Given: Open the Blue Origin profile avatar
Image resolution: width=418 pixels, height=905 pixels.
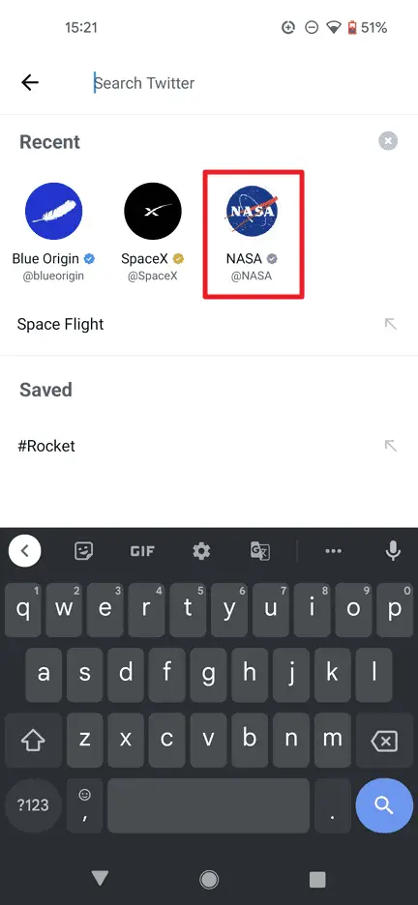Looking at the screenshot, I should (x=53, y=211).
